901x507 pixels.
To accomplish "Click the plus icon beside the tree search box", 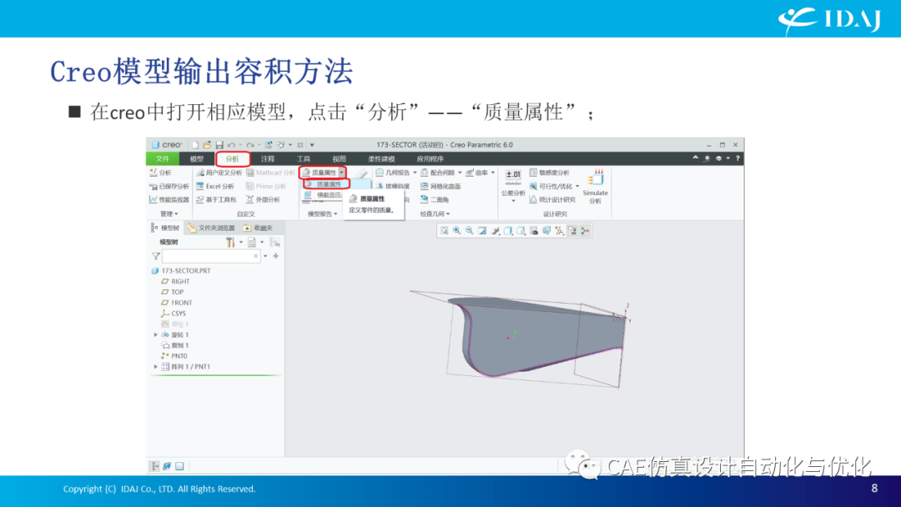I will pos(276,256).
